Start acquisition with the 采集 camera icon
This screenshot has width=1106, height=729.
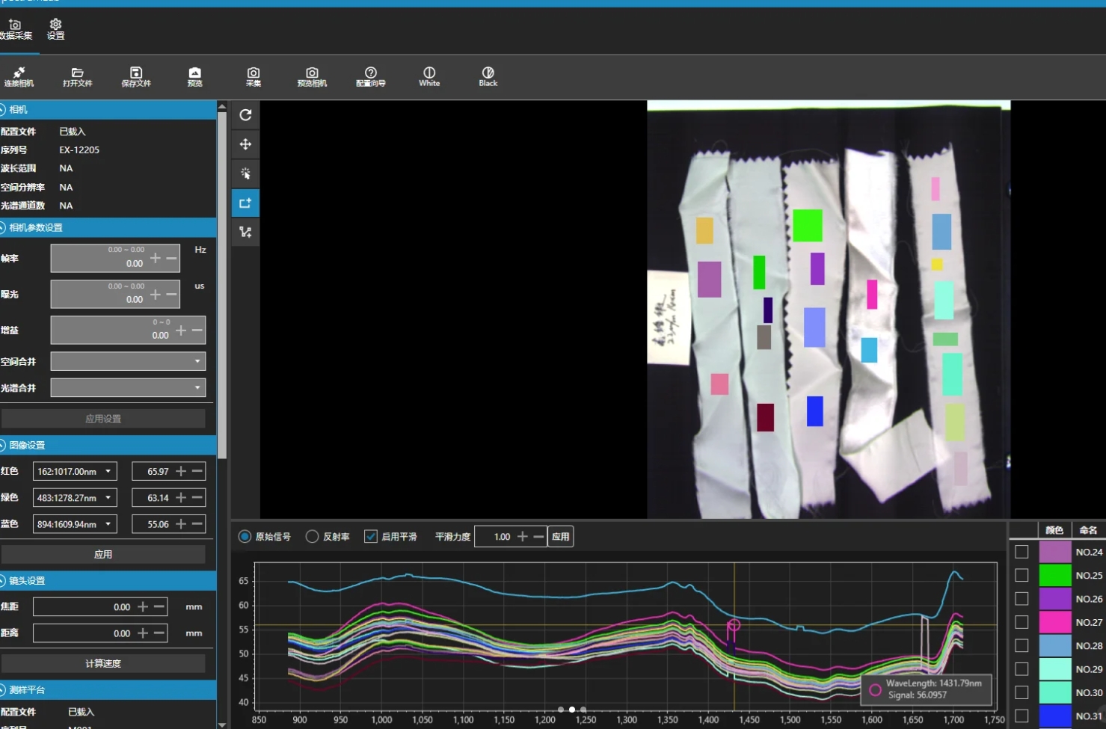tap(254, 76)
